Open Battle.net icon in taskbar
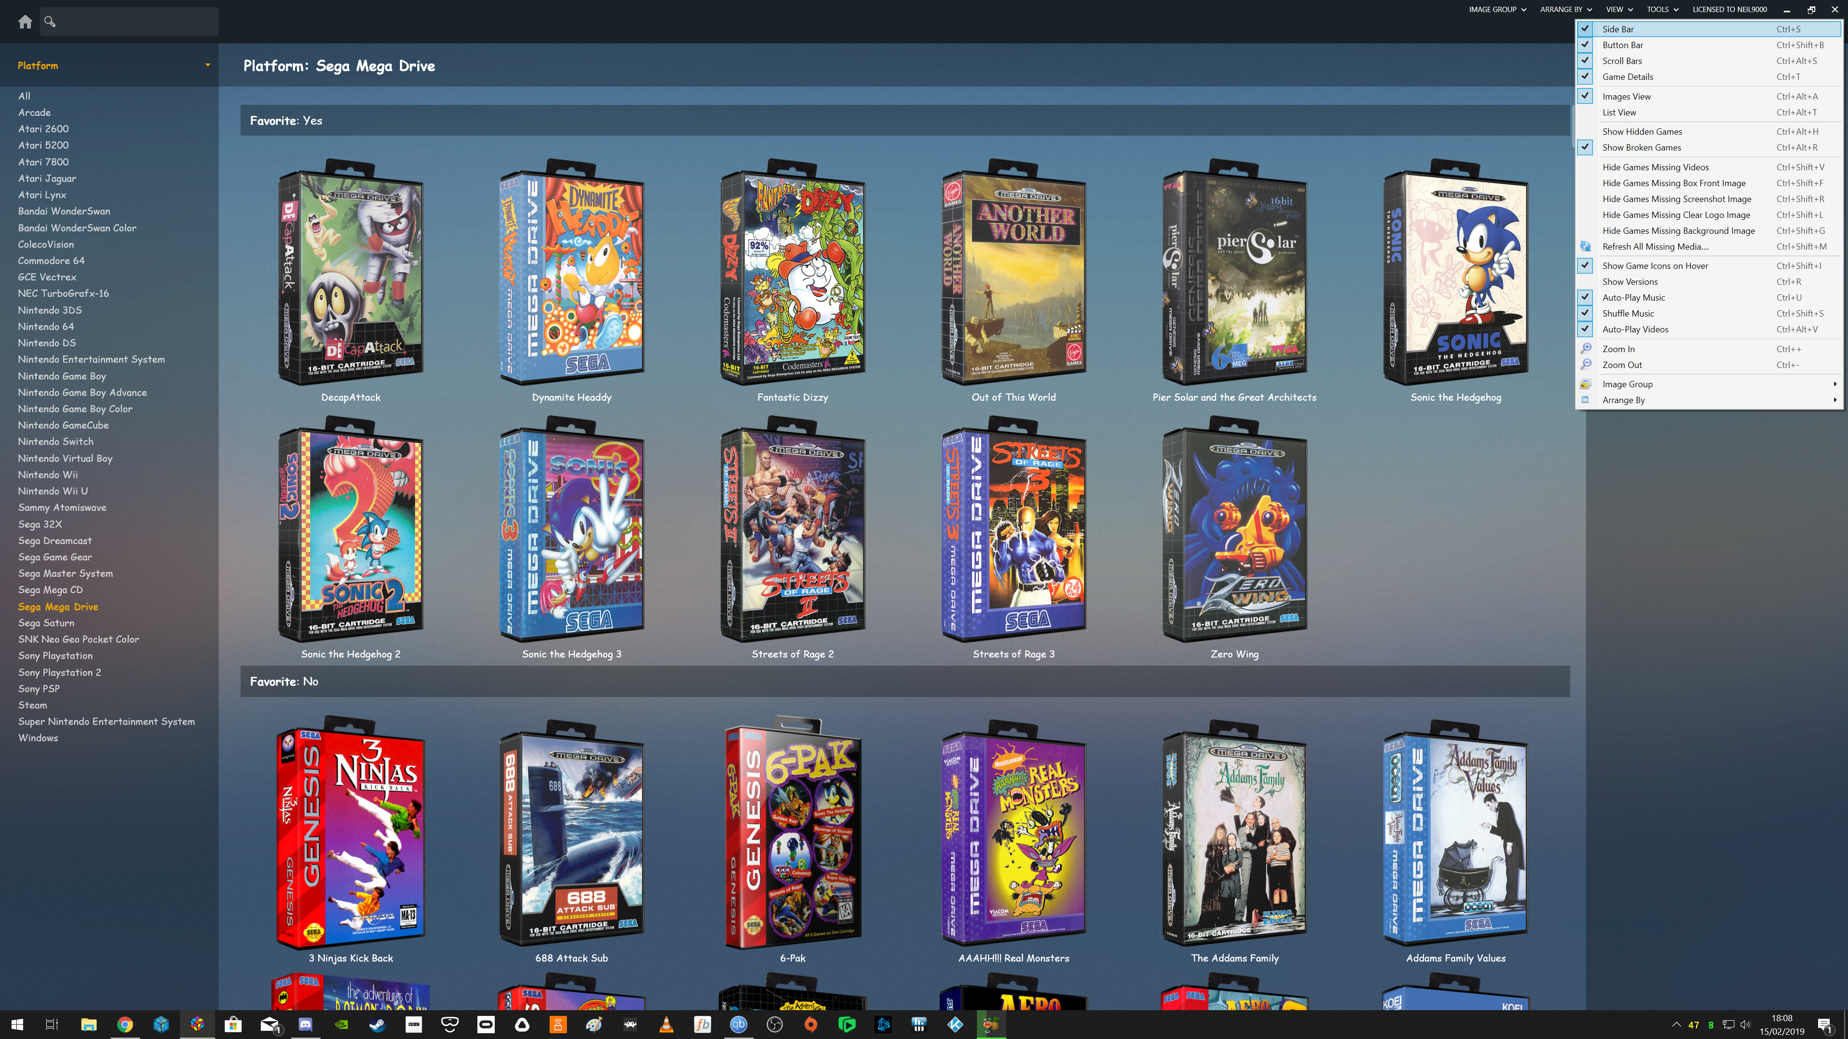 (x=883, y=1025)
